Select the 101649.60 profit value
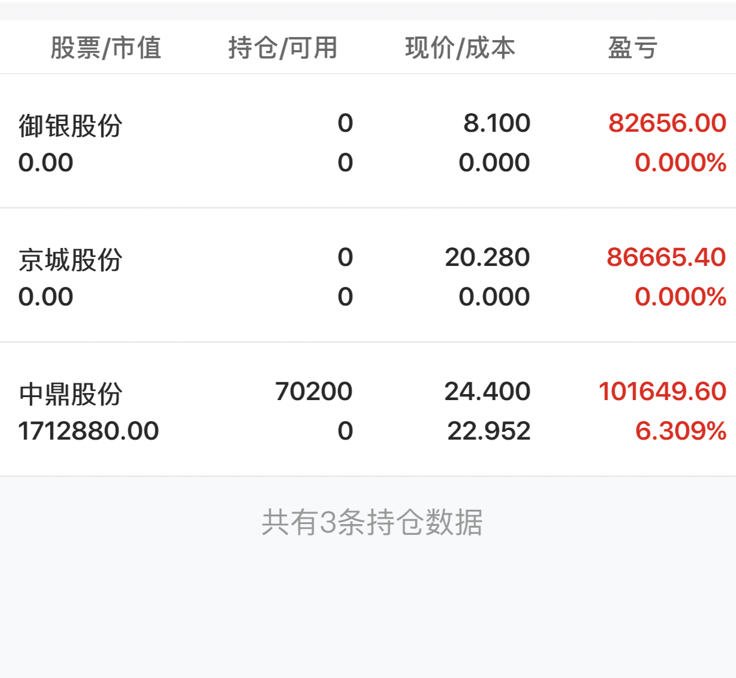This screenshot has width=736, height=678. [662, 392]
